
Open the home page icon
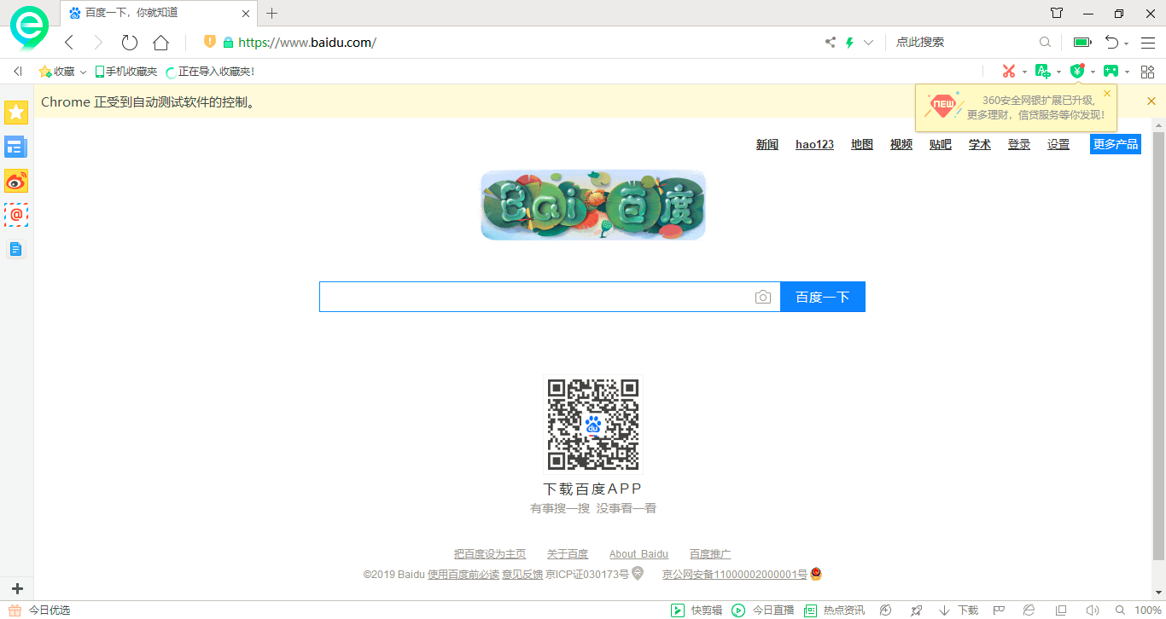(x=160, y=43)
